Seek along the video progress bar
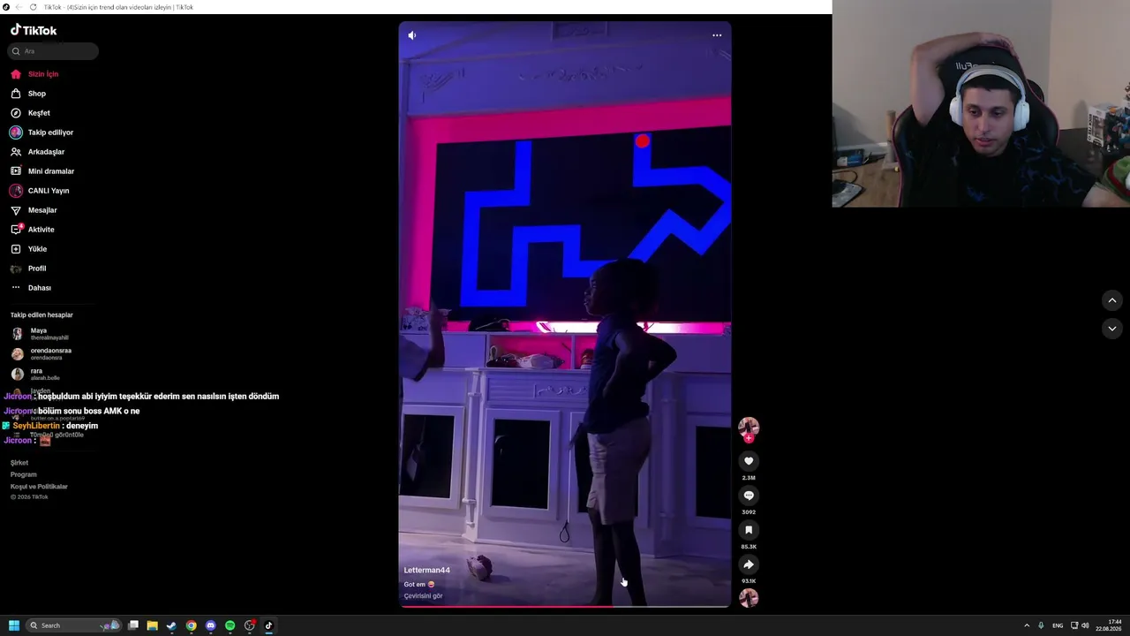Viewport: 1130px width, 636px height. 565,607
